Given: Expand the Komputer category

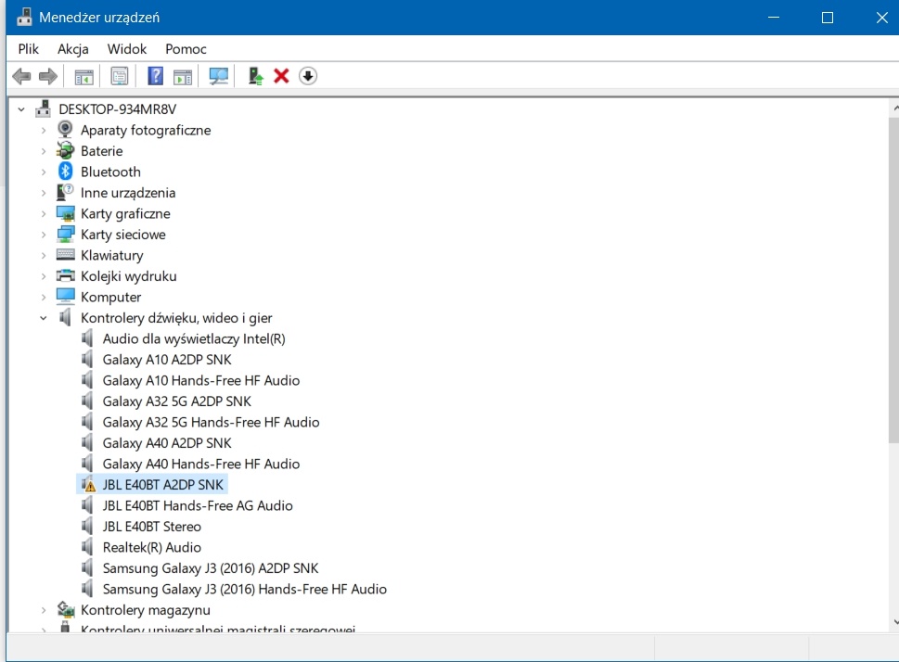Looking at the screenshot, I should click(44, 297).
